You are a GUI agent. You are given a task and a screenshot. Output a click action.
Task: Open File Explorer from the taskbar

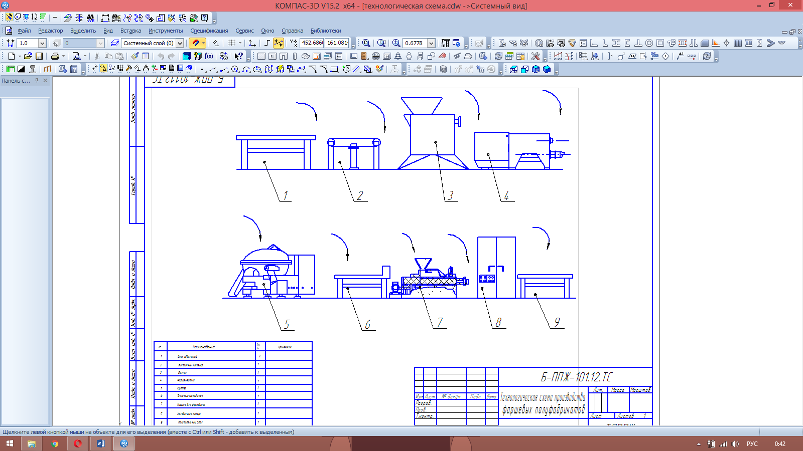(x=31, y=443)
